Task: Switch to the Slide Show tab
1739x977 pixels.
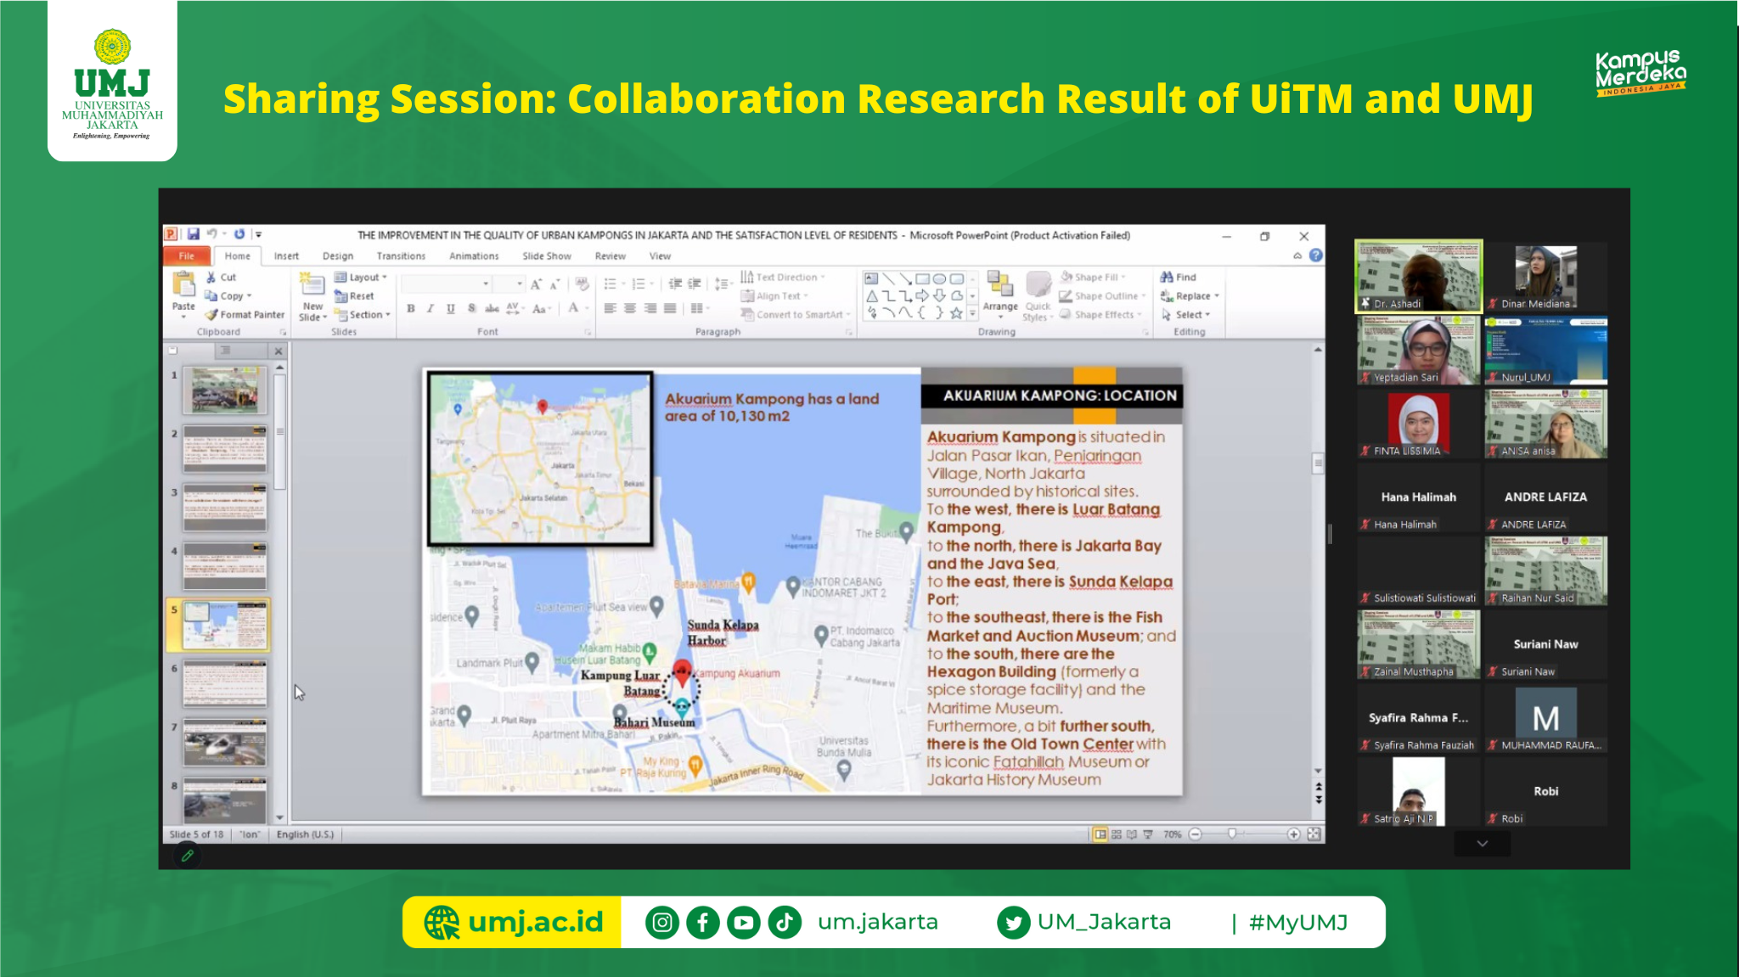Action: 547,256
